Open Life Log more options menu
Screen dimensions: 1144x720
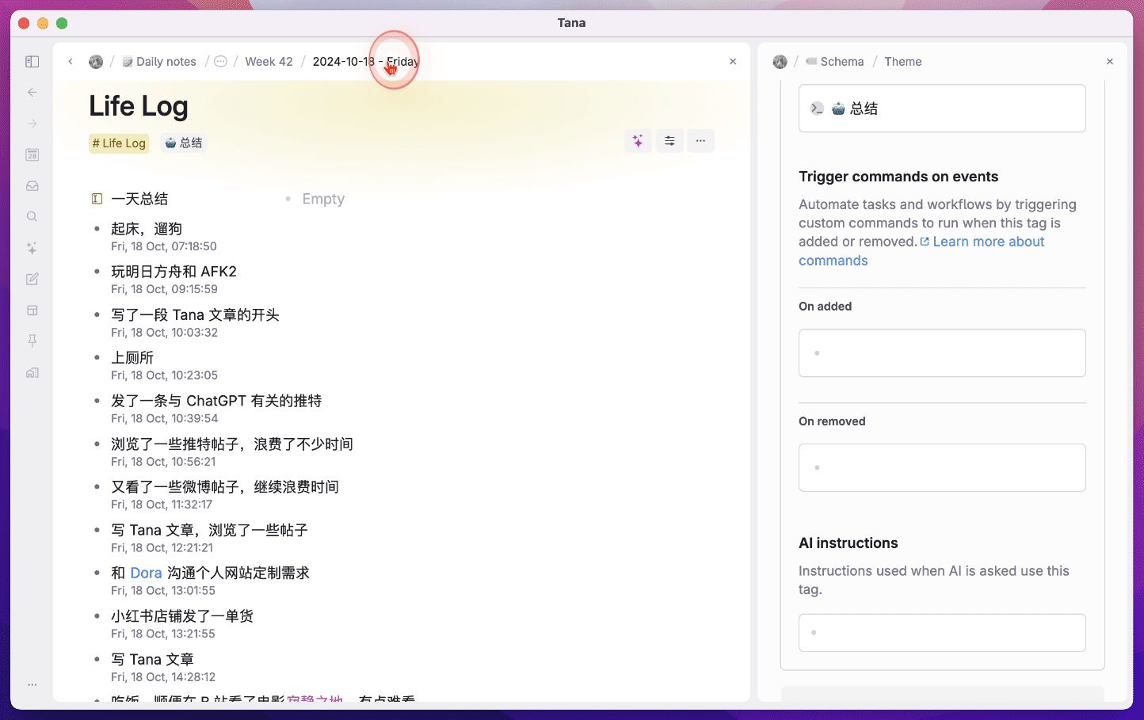click(700, 141)
